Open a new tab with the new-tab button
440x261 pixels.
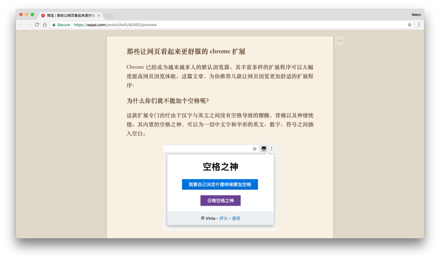pos(108,16)
